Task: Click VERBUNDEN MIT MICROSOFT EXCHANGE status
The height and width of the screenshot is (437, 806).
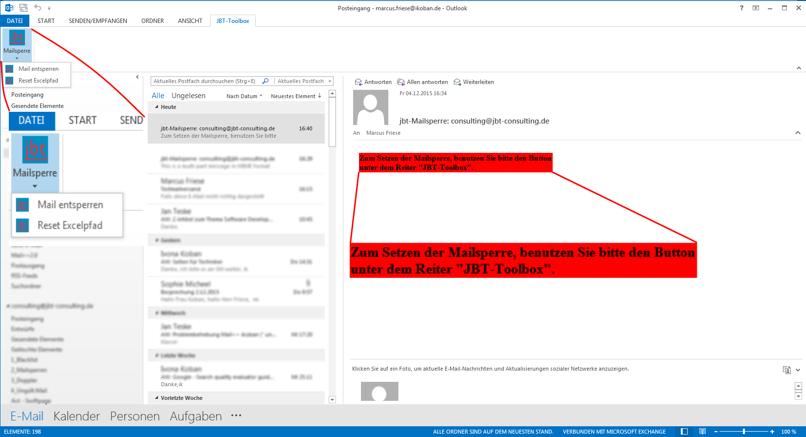Action: (614, 432)
